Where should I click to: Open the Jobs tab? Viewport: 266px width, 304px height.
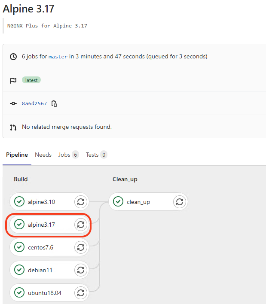tap(68, 155)
